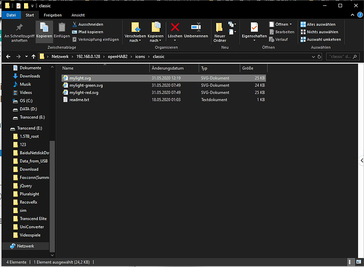Refresh the folder view in address bar

(319, 57)
